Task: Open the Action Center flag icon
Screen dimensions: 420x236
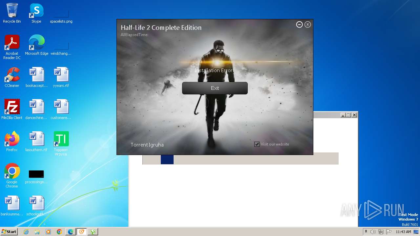Action: (389, 232)
